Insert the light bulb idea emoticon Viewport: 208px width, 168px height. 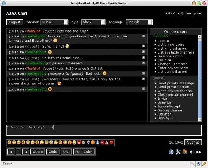tap(88, 142)
